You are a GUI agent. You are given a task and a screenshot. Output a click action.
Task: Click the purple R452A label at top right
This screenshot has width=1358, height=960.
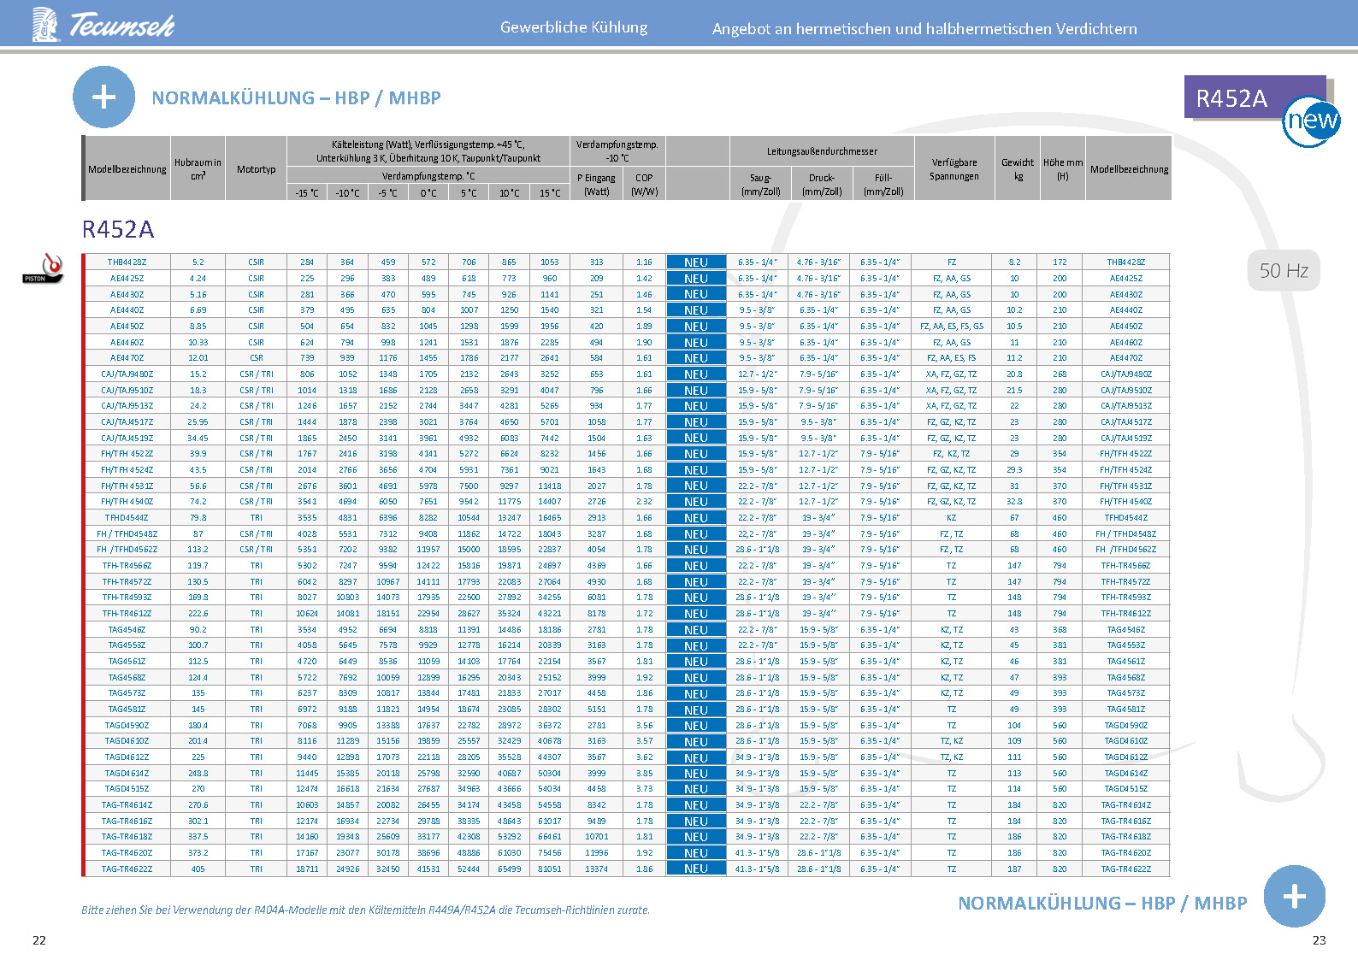(1231, 98)
